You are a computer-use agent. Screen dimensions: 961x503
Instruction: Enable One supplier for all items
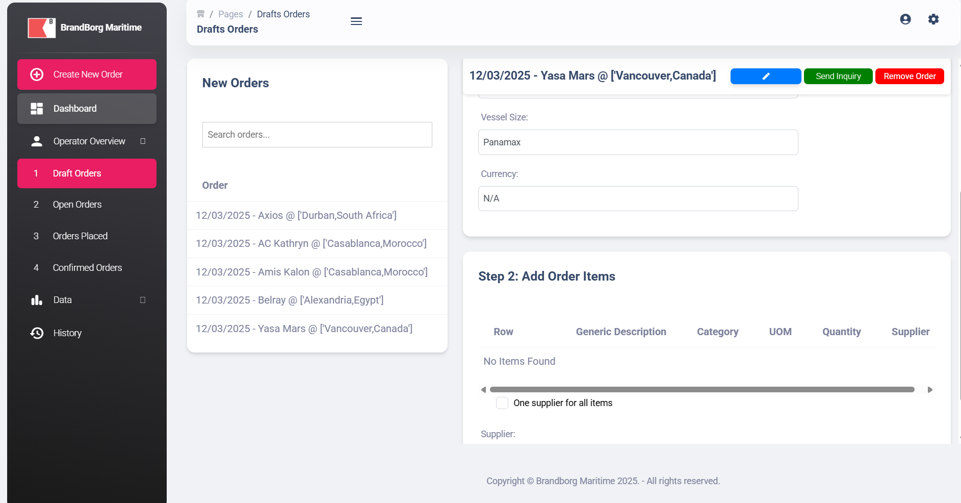tap(502, 403)
